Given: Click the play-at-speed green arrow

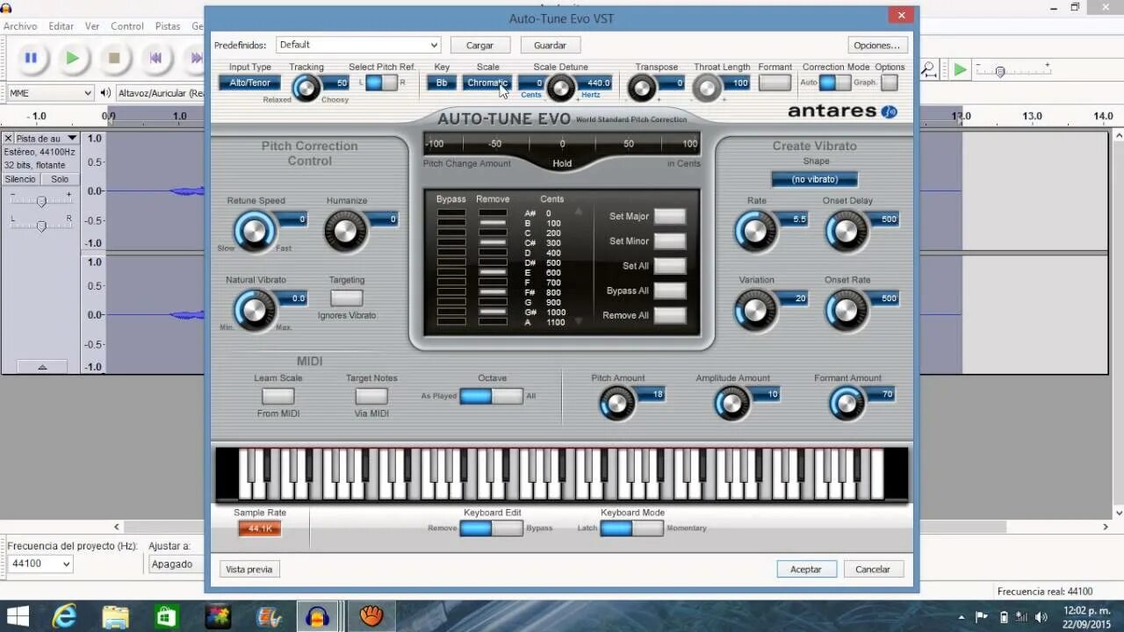Looking at the screenshot, I should [x=961, y=69].
